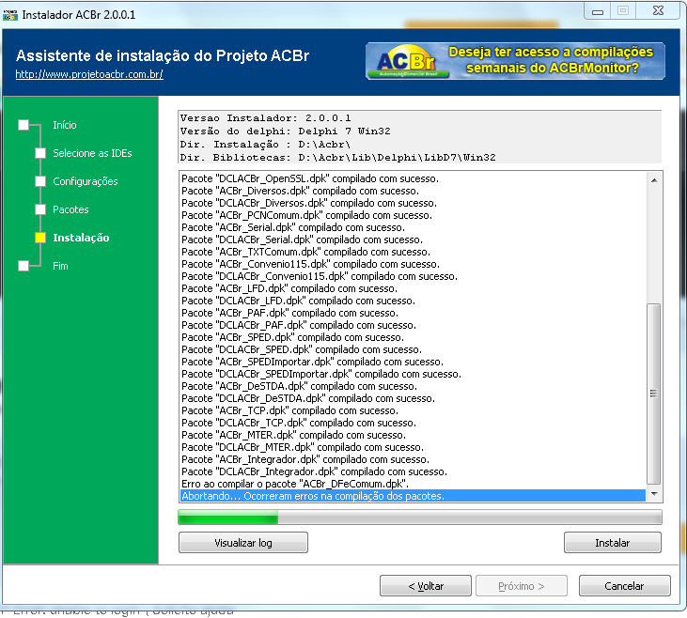Minimize the Instalador ACBr window
This screenshot has height=618, width=687.
click(597, 11)
